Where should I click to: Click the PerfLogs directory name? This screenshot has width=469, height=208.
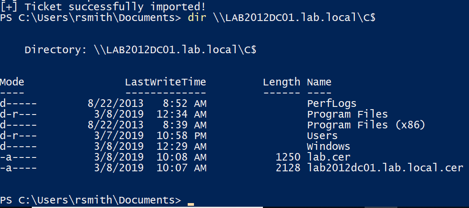tap(331, 103)
